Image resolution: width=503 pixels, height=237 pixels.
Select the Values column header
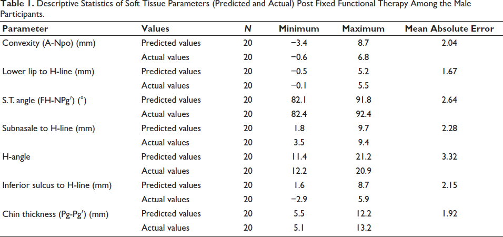click(x=155, y=28)
